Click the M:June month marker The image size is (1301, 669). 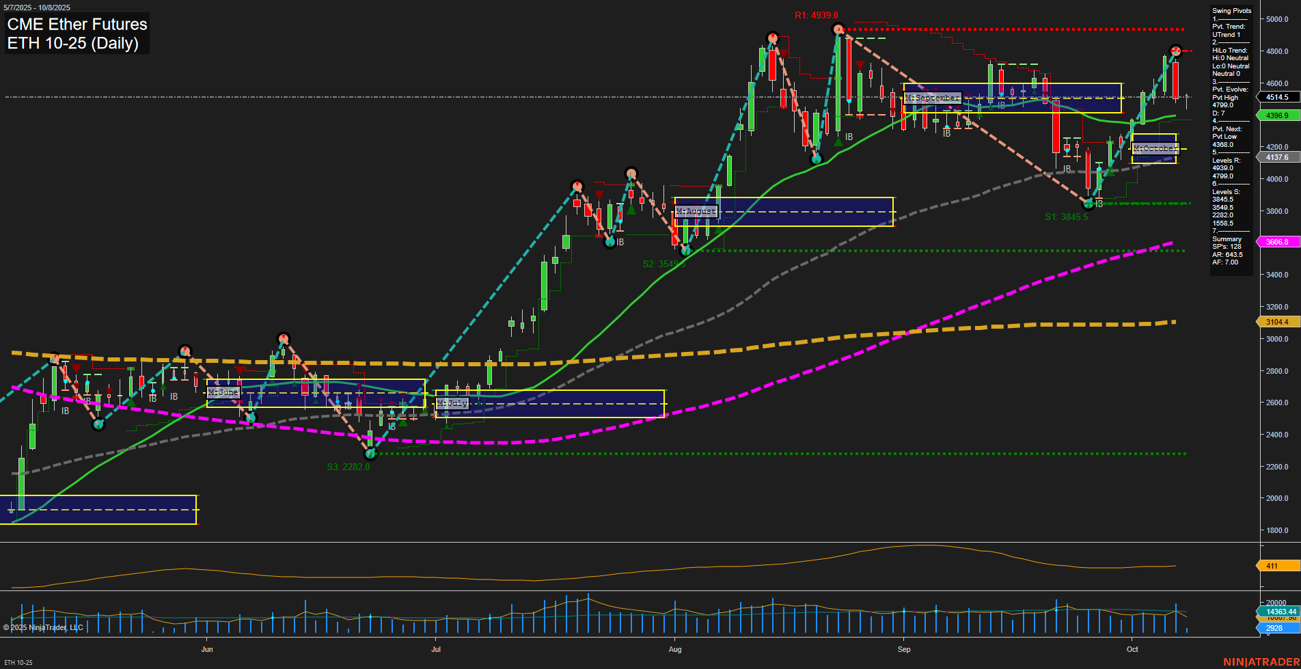[224, 392]
